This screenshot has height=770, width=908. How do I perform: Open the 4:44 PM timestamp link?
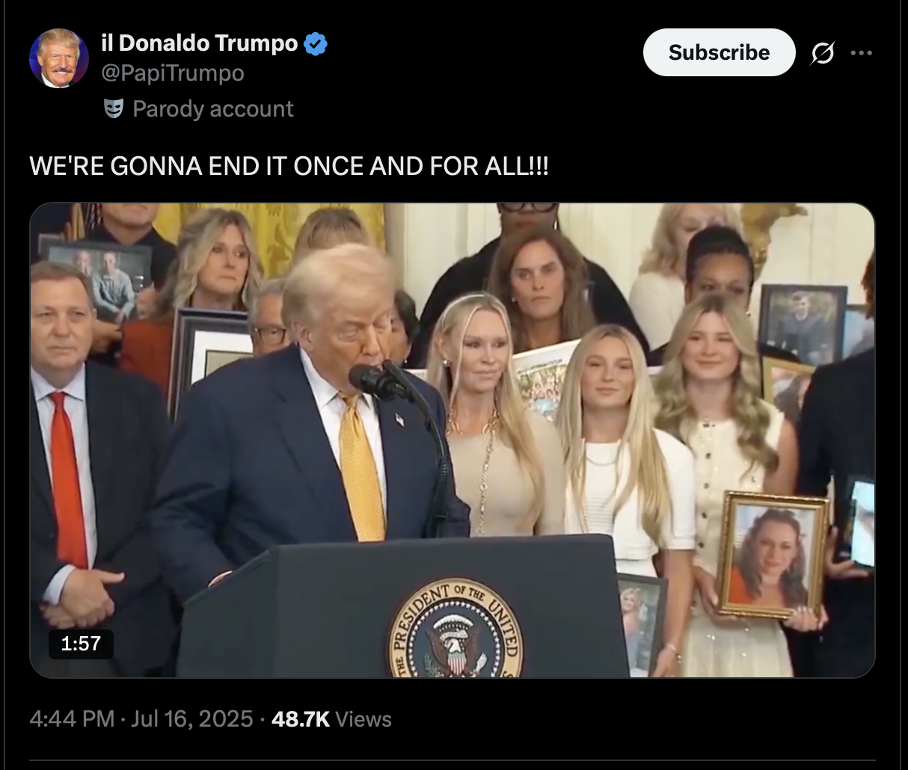tap(72, 719)
